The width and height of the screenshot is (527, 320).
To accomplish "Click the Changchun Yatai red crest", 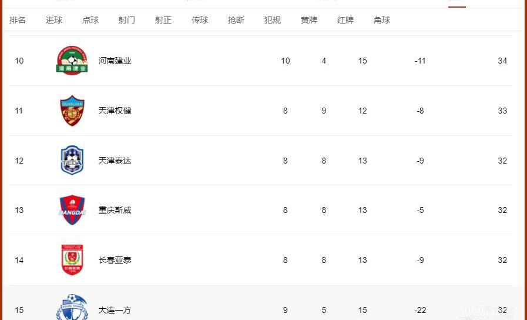I will 72,260.
